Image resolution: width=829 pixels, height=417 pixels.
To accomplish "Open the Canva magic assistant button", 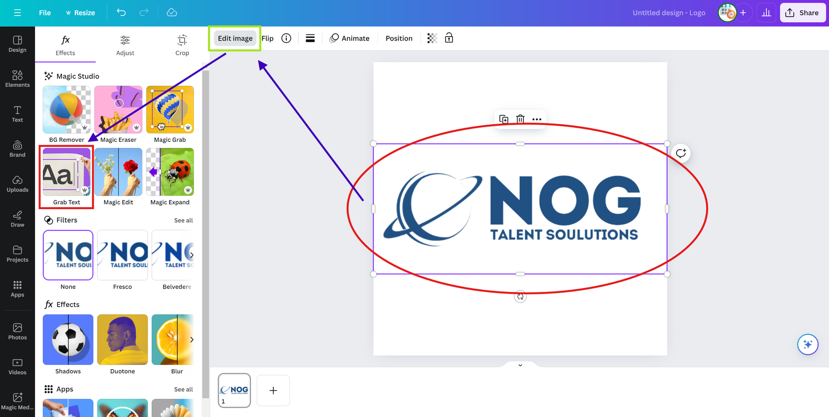I will pyautogui.click(x=808, y=345).
